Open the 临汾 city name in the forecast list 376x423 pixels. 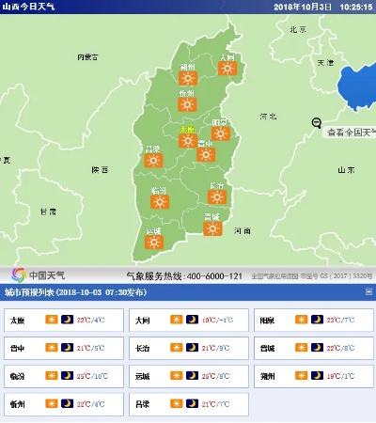(x=17, y=376)
